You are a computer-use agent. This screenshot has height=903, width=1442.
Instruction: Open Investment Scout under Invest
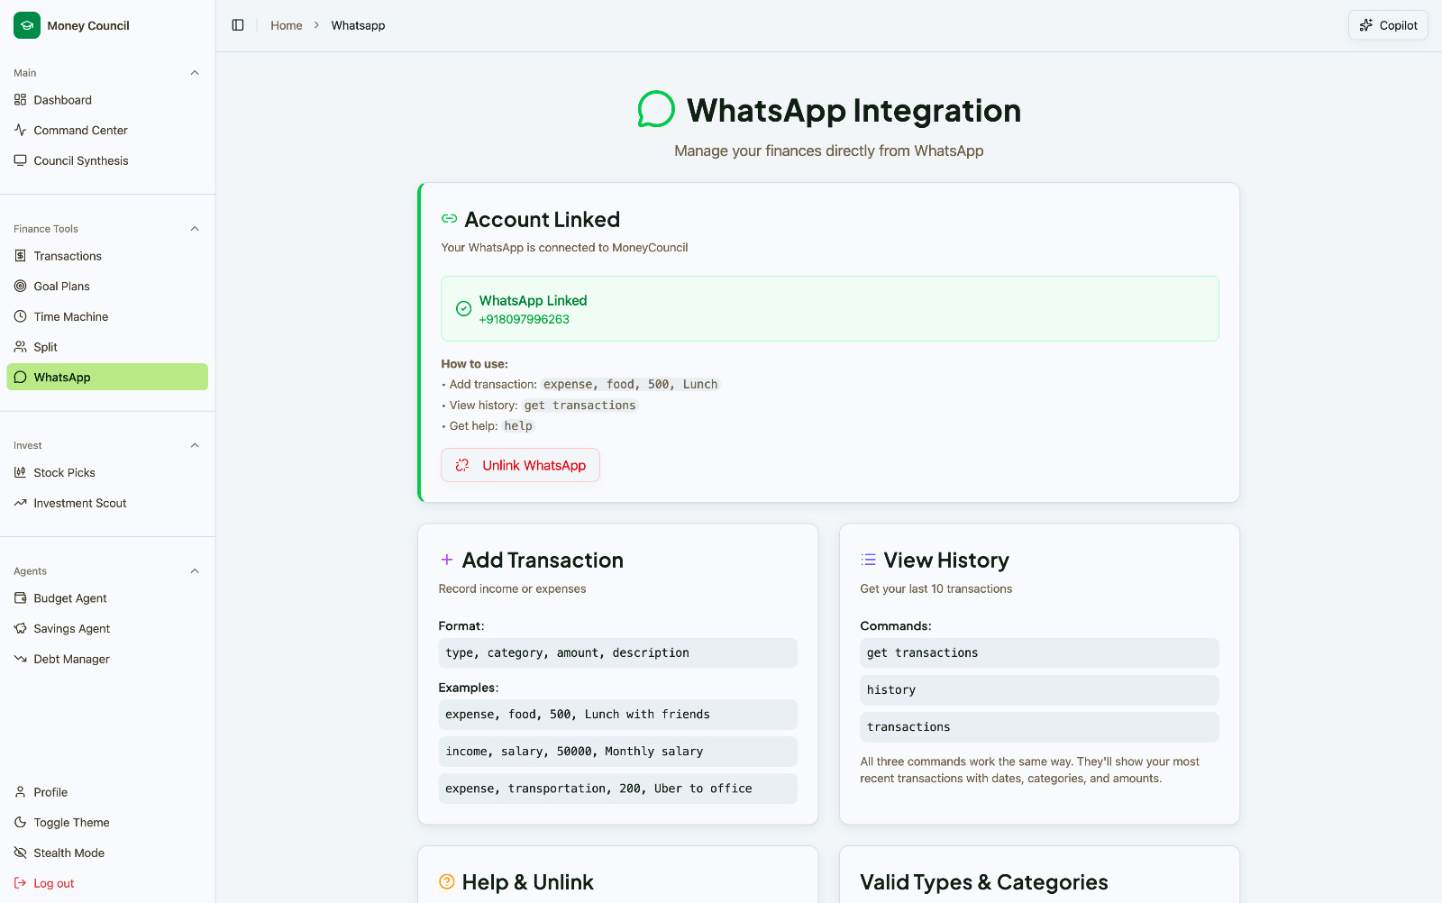point(107,503)
